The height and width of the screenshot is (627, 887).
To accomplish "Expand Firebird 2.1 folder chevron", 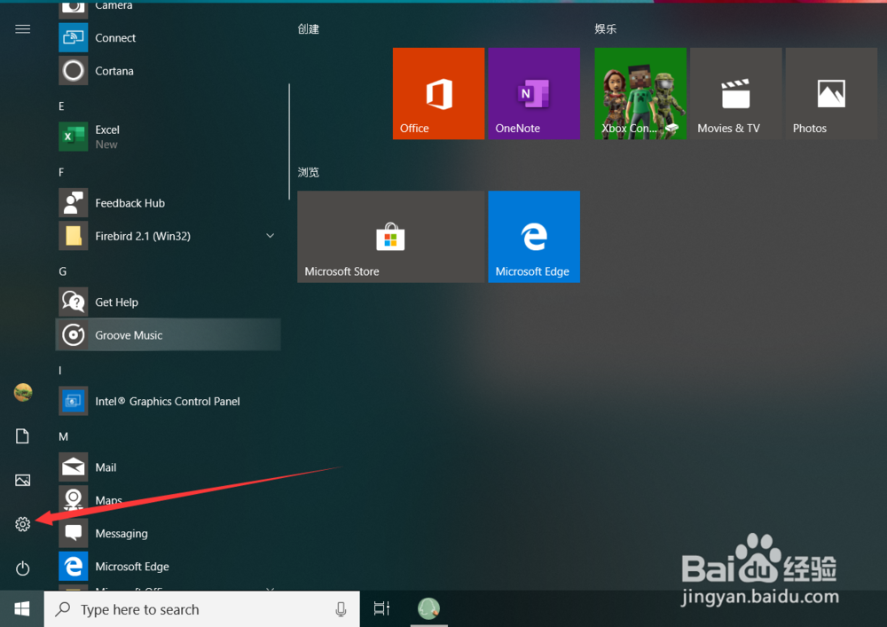I will coord(270,236).
